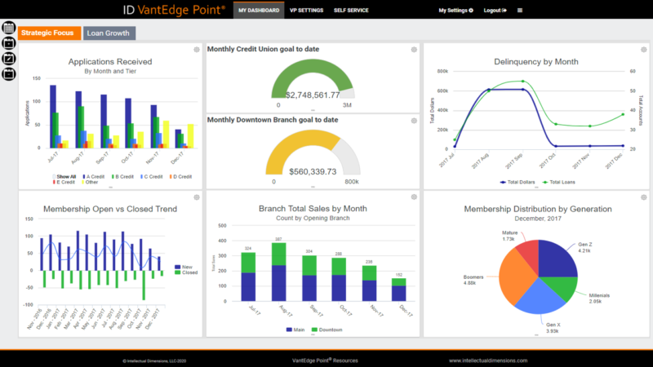Screen dimensions: 653x367
Task: Click the red Mature pie slice
Action: pos(530,254)
